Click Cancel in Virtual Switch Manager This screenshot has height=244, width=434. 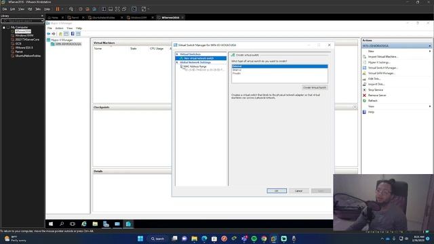[x=298, y=191]
